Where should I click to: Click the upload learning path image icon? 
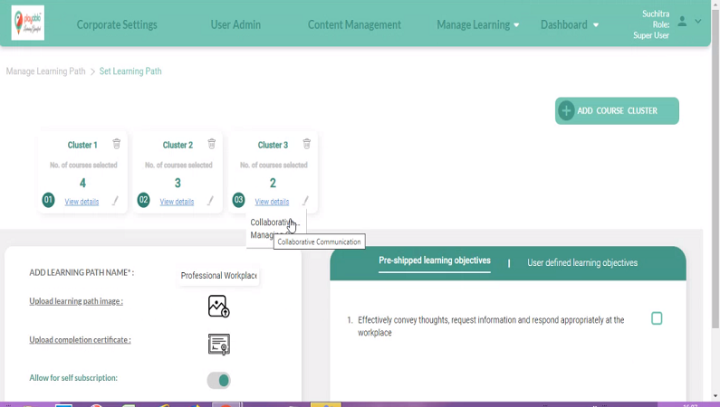tap(218, 307)
